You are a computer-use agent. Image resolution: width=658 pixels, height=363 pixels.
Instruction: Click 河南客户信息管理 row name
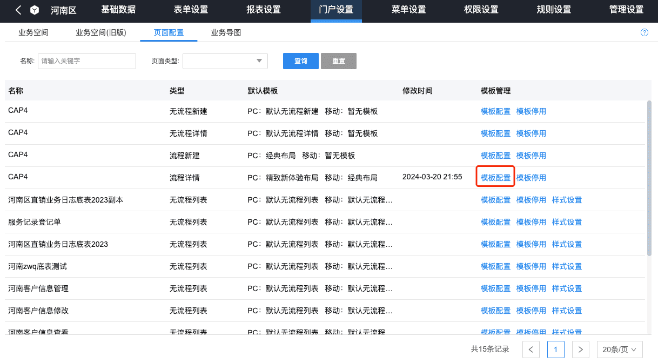coord(38,288)
